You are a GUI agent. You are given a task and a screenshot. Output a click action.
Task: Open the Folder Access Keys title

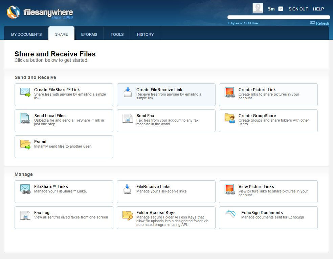[x=156, y=213]
